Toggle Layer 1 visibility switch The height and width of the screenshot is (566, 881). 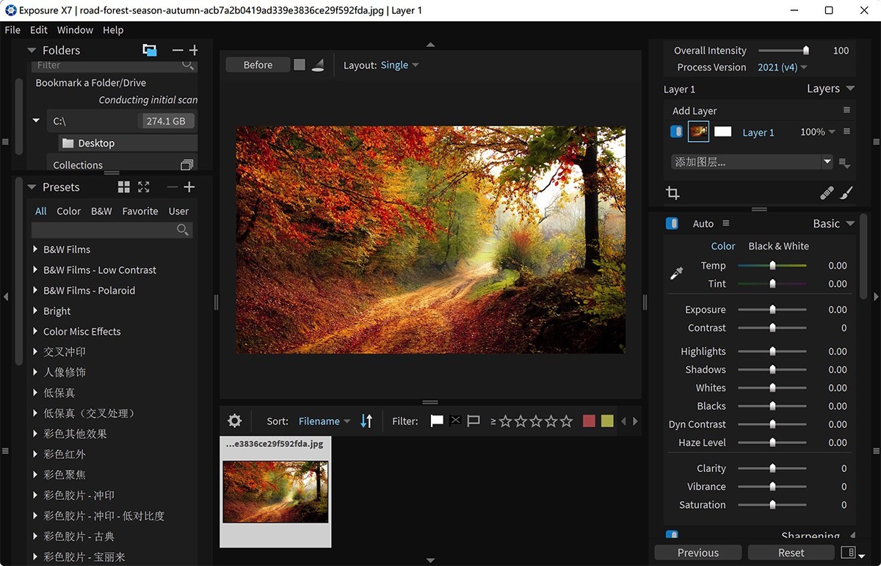tap(675, 131)
